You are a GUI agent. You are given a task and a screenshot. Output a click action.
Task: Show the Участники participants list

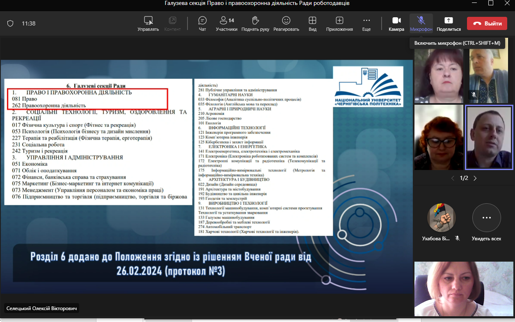pos(226,21)
